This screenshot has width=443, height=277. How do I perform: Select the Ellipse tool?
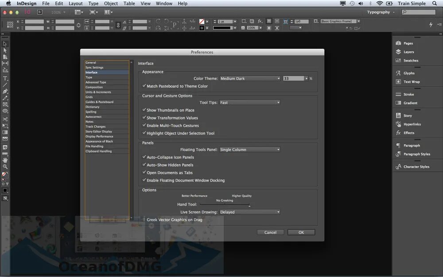pos(5,111)
